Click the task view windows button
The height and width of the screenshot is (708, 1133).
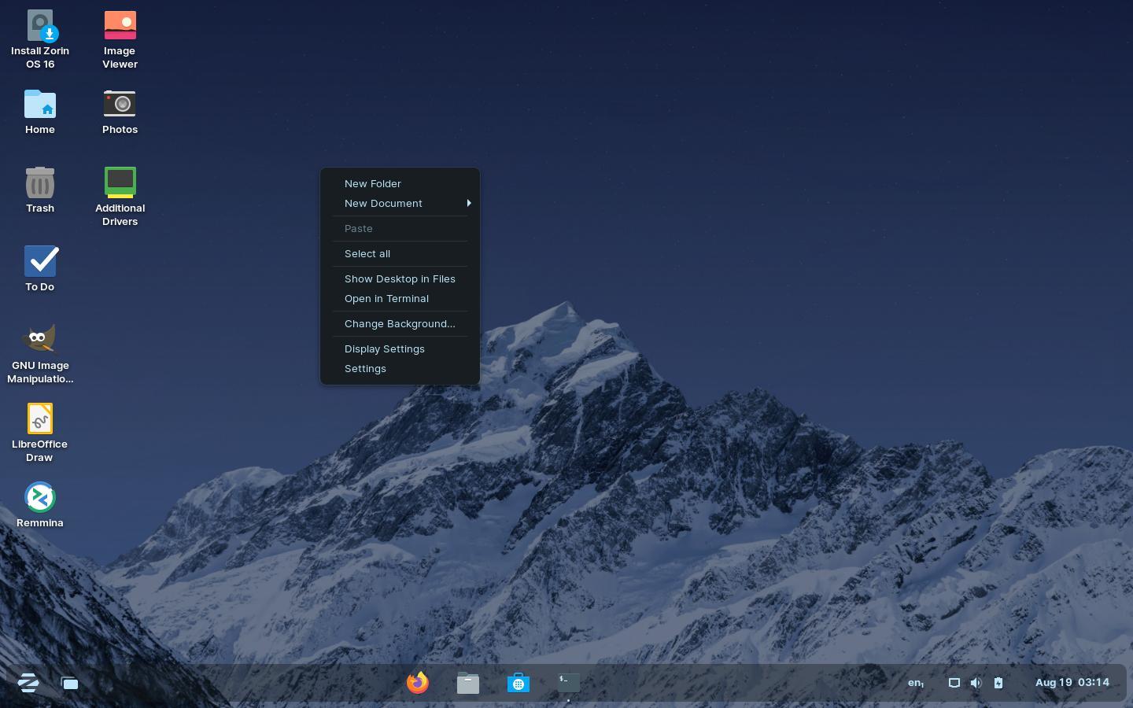pyautogui.click(x=70, y=683)
